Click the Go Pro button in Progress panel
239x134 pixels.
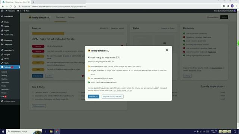pos(49,76)
